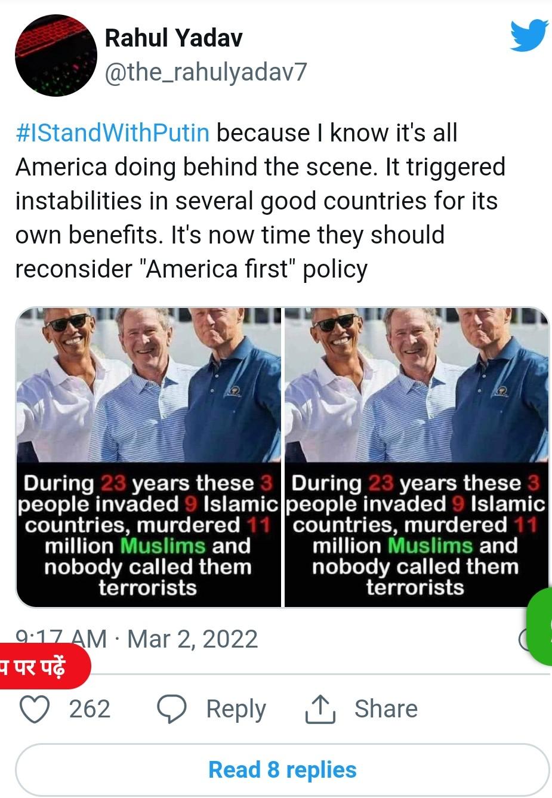Tap the tweet body text
Viewport: 552px width, 798px height.
260,201
